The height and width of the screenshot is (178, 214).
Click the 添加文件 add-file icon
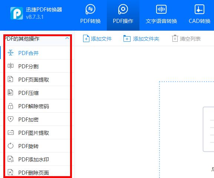[86, 38]
